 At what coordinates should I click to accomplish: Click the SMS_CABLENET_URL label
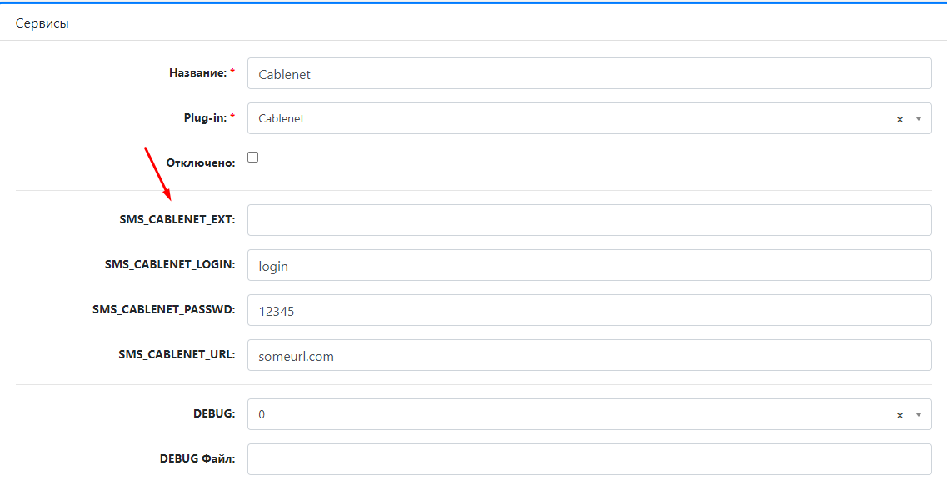coord(177,354)
